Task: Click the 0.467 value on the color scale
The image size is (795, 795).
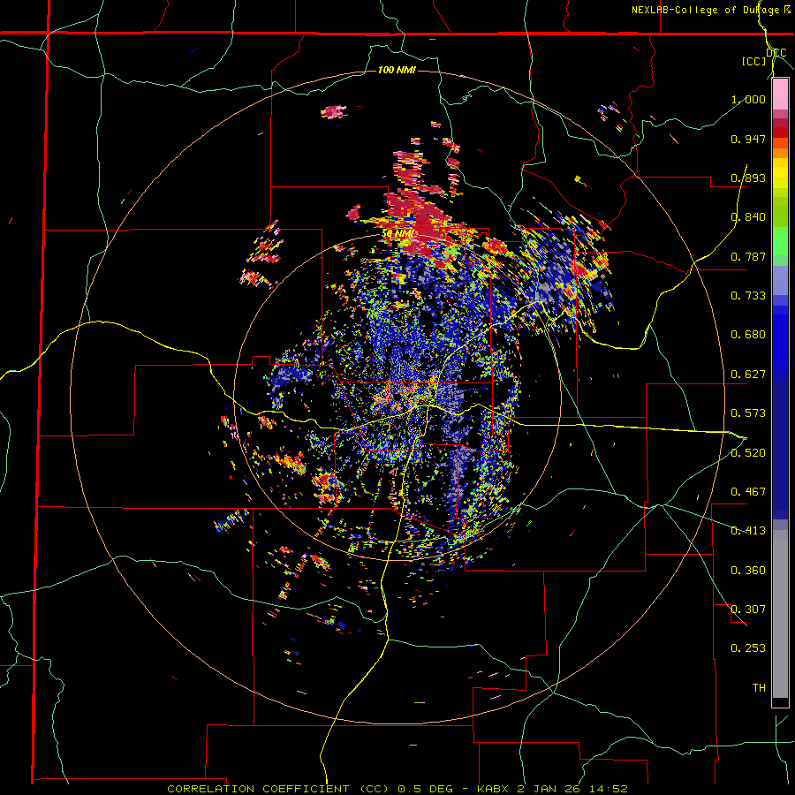Action: pyautogui.click(x=748, y=492)
